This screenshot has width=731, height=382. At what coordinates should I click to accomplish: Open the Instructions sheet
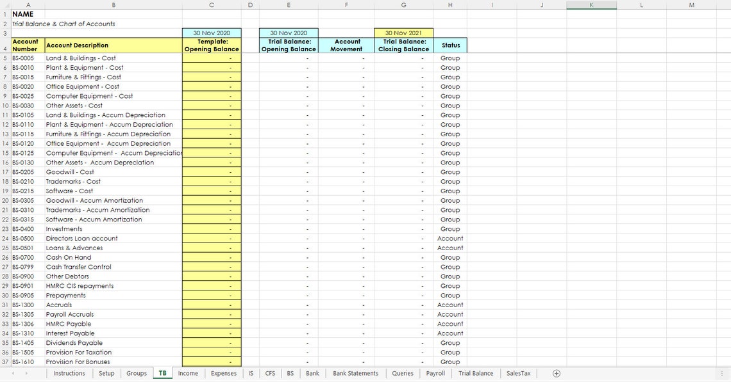pos(69,373)
